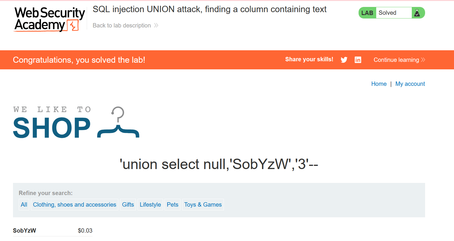Screen dimensions: 454x241
Task: Click the Continue learning arrow chevron
Action: [x=423, y=60]
